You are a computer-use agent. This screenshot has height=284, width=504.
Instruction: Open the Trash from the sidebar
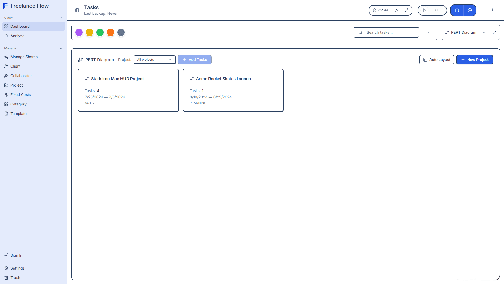pyautogui.click(x=34, y=278)
